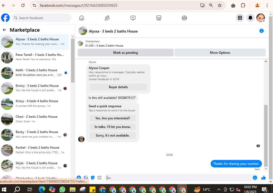
Task: Open emoji picker in message box
Action: [x=255, y=177]
